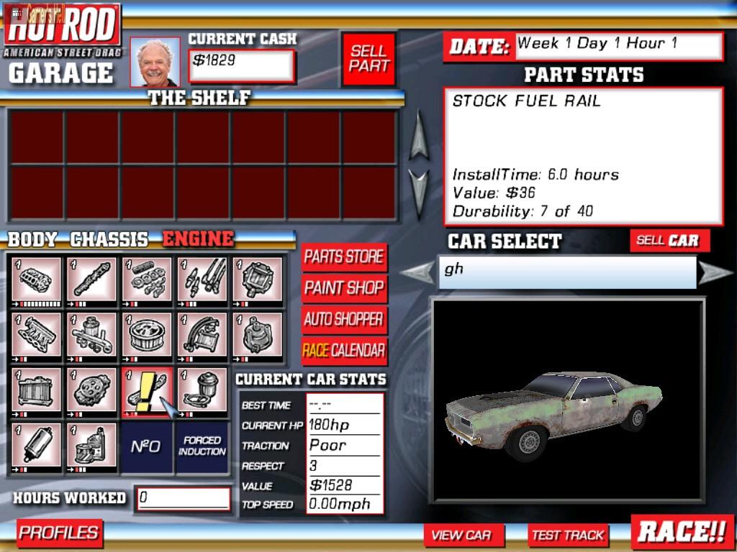Viewport: 737px width, 552px height.
Task: Open the PARTS STORE
Action: (x=344, y=257)
